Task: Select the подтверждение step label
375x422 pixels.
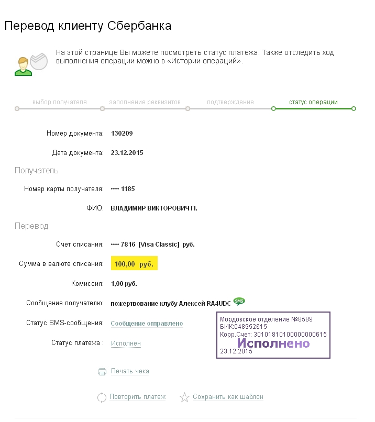Action: (x=230, y=102)
